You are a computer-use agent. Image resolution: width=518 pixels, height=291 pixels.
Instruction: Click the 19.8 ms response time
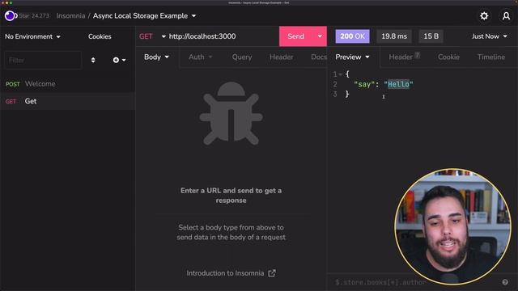[394, 36]
